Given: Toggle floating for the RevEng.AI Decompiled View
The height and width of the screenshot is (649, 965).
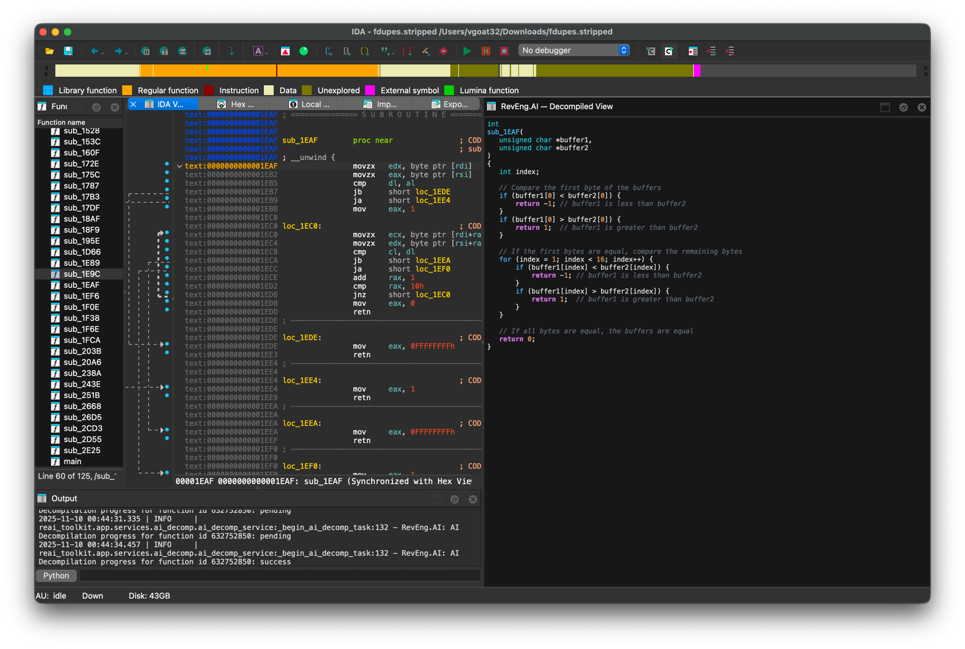Looking at the screenshot, I should tap(903, 107).
